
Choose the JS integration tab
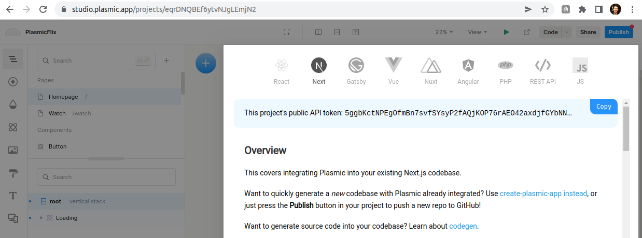click(x=580, y=71)
